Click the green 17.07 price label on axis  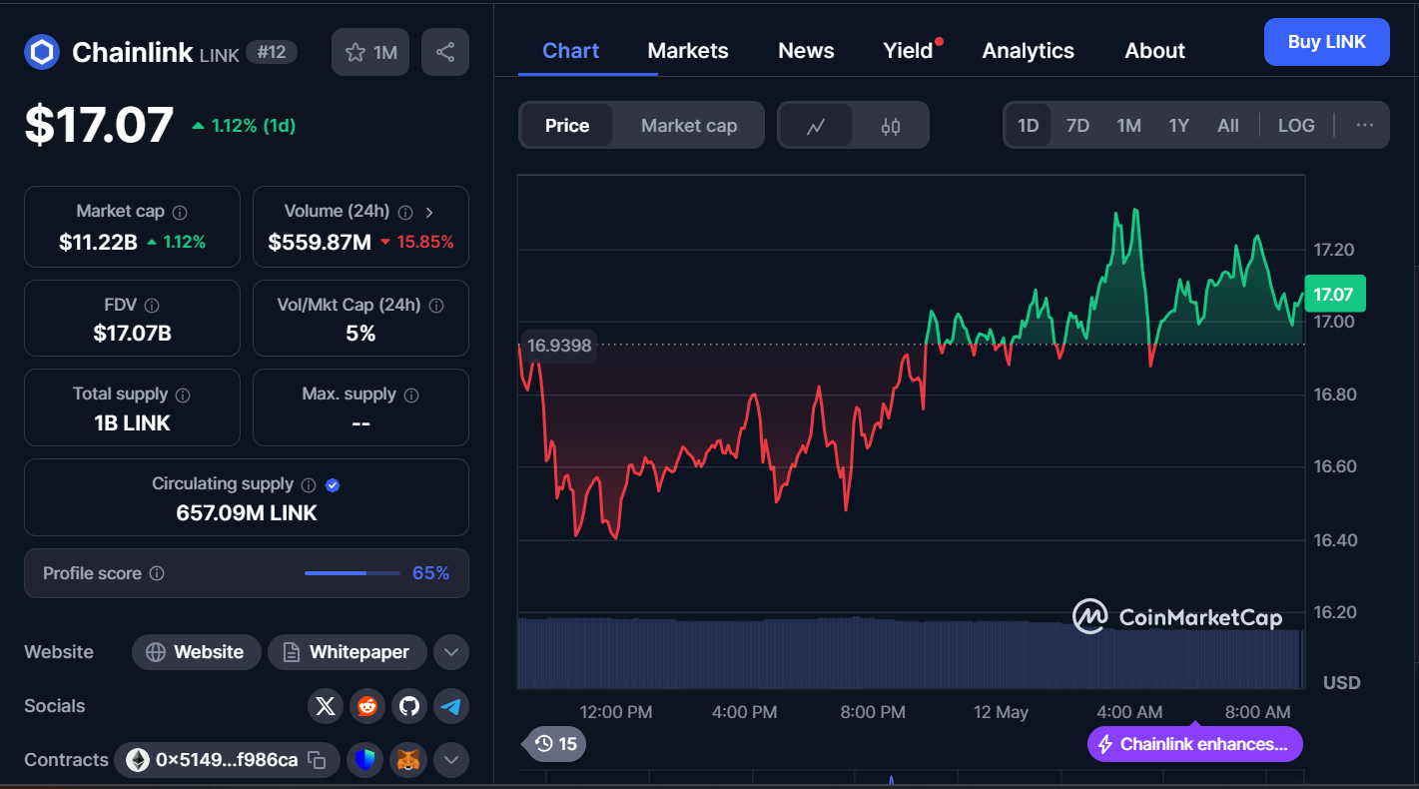click(x=1334, y=294)
